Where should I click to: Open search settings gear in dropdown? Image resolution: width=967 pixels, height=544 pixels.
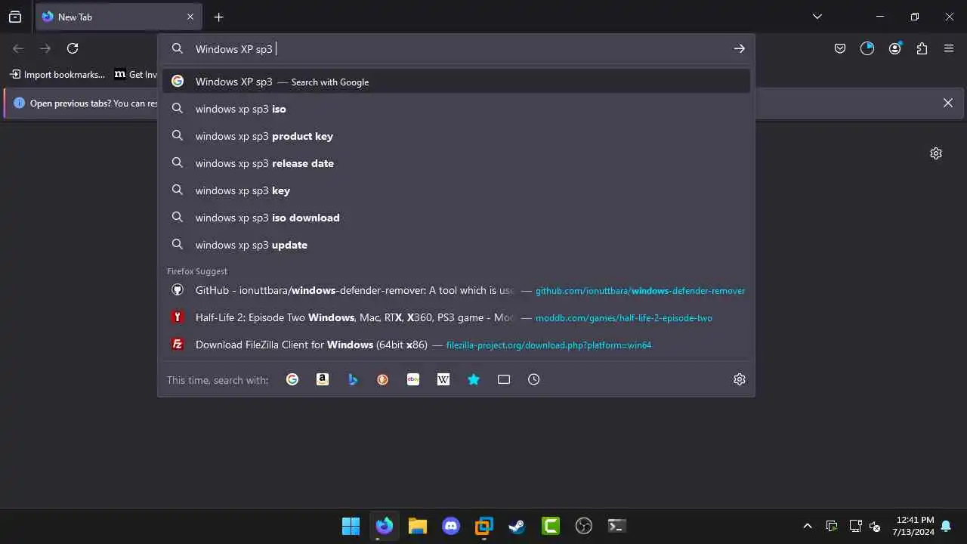(740, 379)
